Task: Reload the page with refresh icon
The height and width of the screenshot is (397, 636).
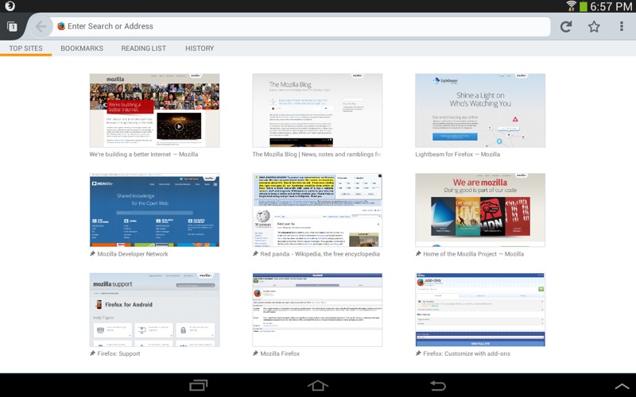Action: pyautogui.click(x=565, y=26)
